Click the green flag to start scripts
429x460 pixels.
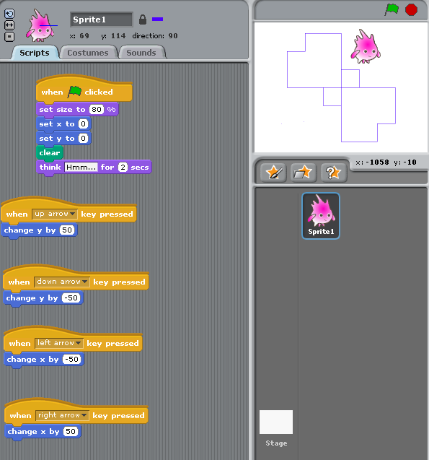tap(392, 9)
